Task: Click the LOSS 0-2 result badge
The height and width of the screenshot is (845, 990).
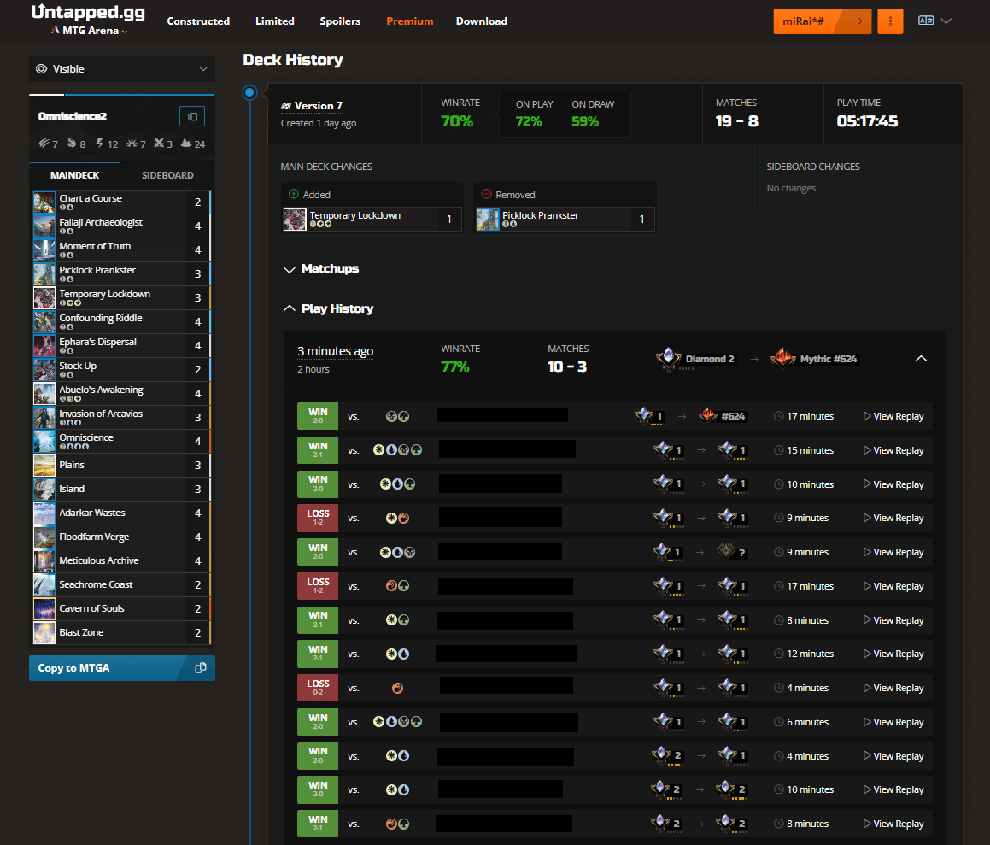Action: click(318, 688)
